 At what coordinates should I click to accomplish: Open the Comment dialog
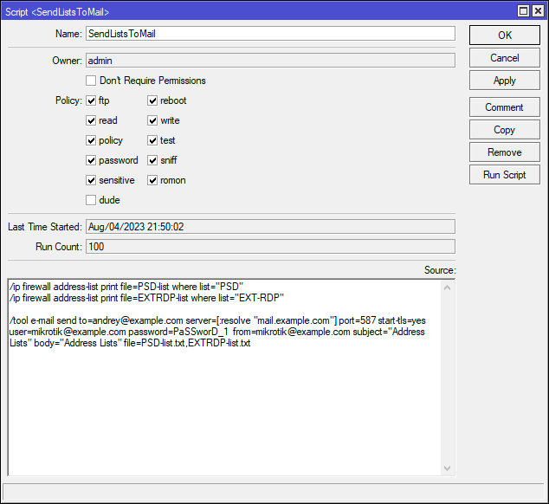pos(504,107)
